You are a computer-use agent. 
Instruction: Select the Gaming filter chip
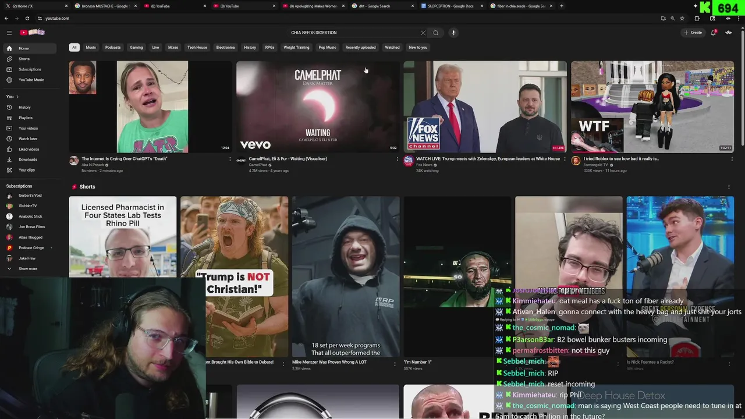tap(136, 47)
